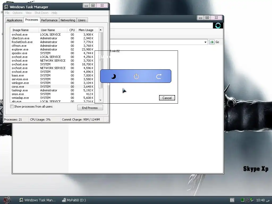Minimize the Explorer window behind
Screen dimensions: 272x204
[201, 18]
